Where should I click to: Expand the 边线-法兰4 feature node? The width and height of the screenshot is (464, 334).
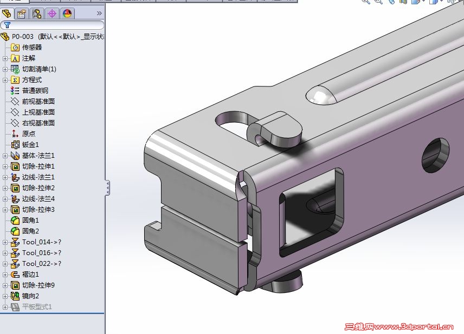pos(5,199)
